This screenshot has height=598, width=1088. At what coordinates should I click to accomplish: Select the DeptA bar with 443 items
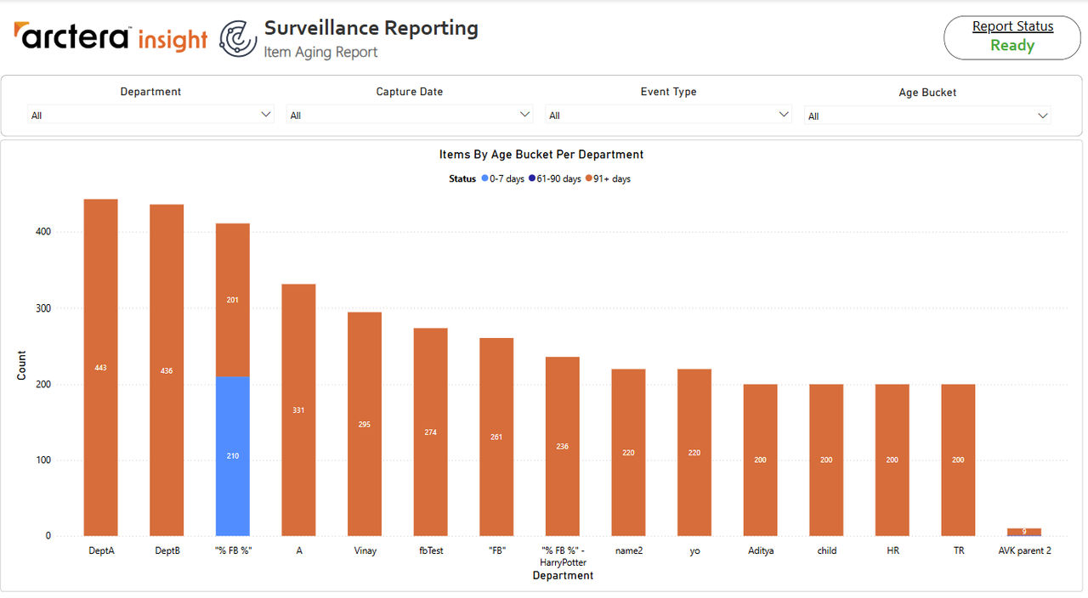100,368
